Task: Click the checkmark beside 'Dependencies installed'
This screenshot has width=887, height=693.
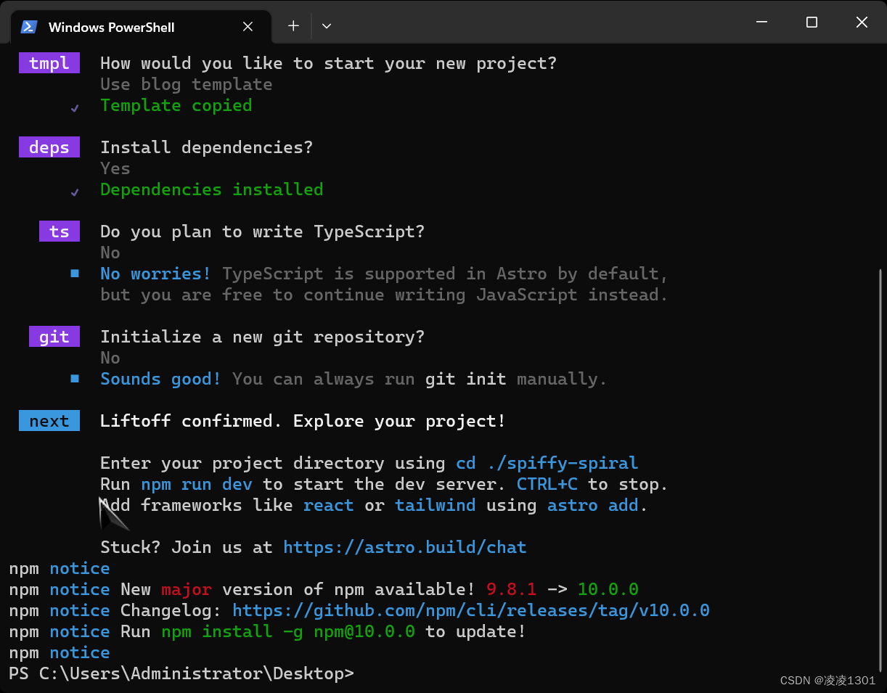Action: (x=74, y=191)
